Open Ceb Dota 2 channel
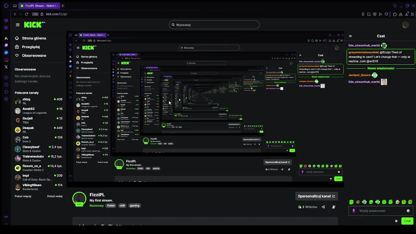416x234 pixels. tap(39, 139)
